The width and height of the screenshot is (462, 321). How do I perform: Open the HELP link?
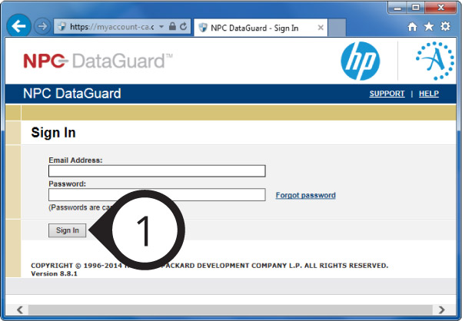(x=428, y=94)
